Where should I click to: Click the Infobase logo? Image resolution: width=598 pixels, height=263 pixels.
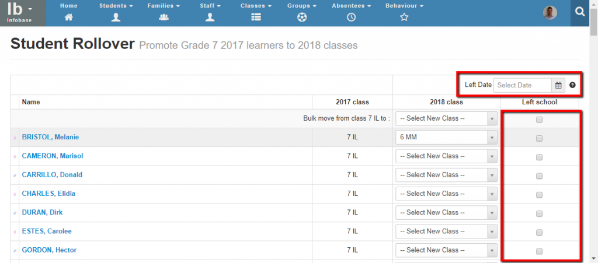pos(20,13)
